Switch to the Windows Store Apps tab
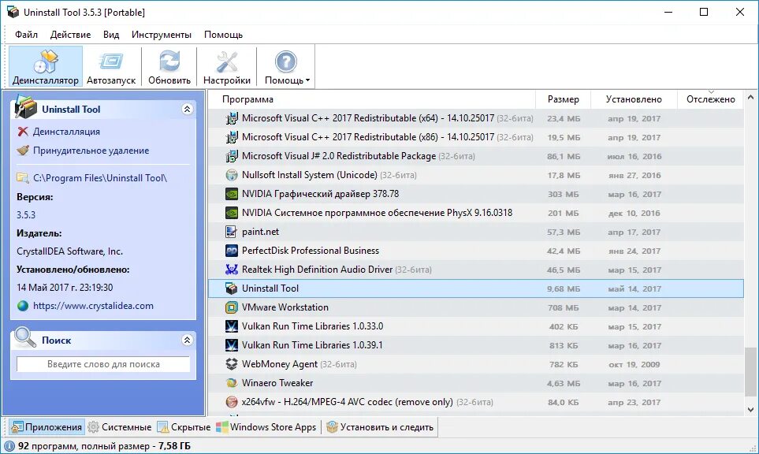 [266, 427]
